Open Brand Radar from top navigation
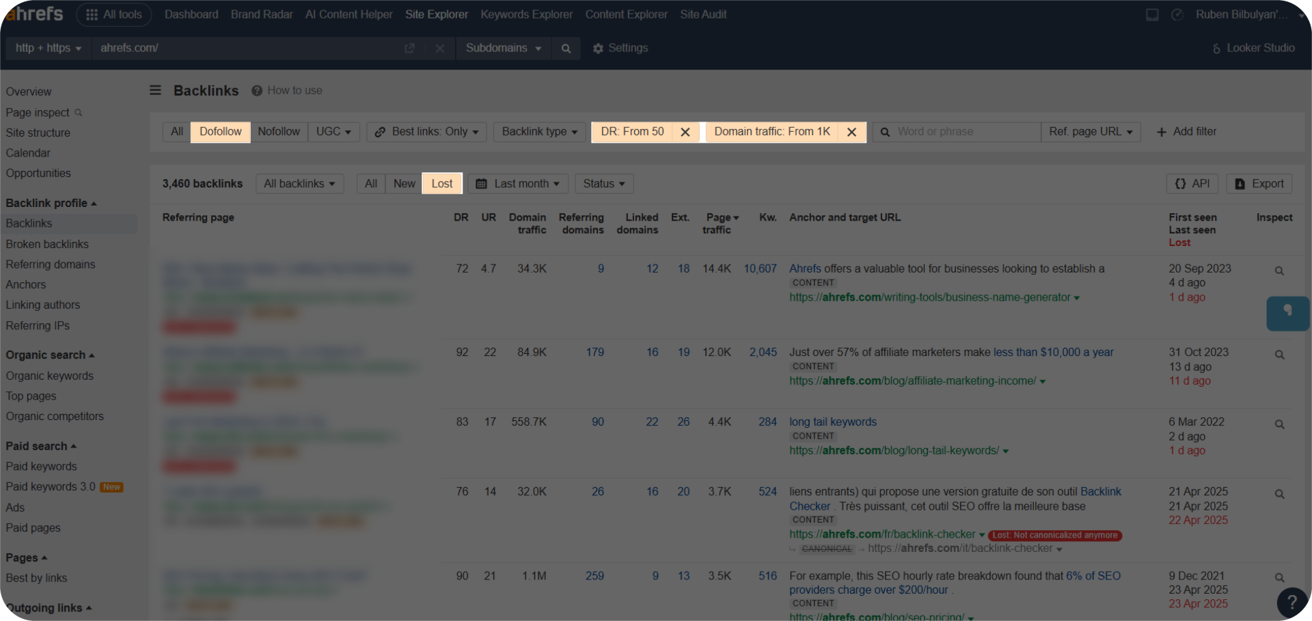Screen dimensions: 1312x621 click(262, 14)
